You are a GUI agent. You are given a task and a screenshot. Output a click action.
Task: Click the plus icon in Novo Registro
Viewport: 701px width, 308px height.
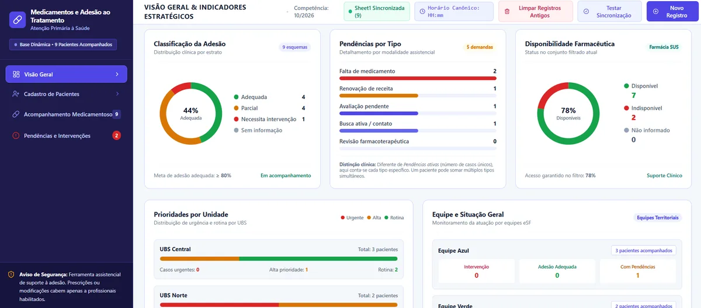pos(655,12)
